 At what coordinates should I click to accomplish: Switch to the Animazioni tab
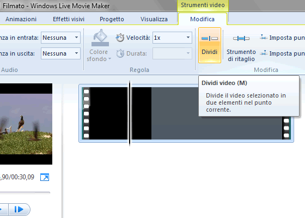pos(21,19)
